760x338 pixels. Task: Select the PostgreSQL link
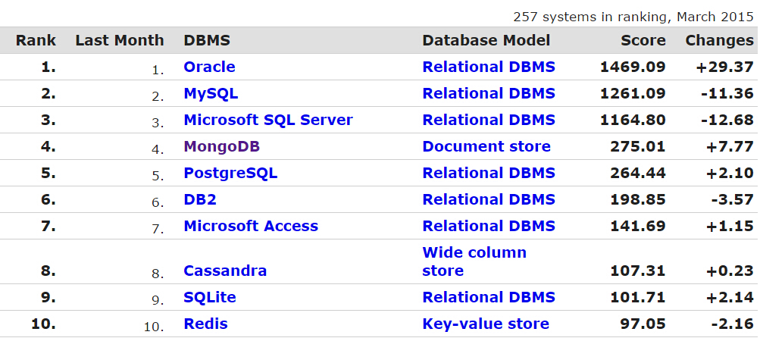coord(230,173)
